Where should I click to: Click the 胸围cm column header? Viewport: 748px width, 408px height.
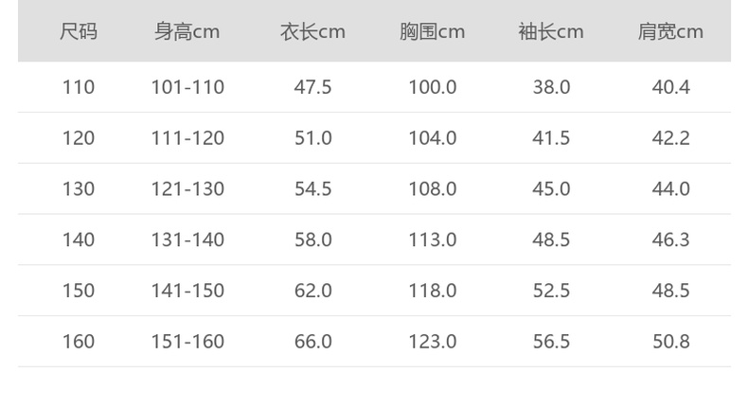(x=432, y=31)
